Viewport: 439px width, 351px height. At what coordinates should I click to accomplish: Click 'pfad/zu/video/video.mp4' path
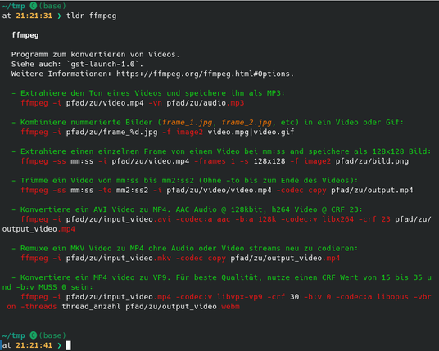point(219,190)
